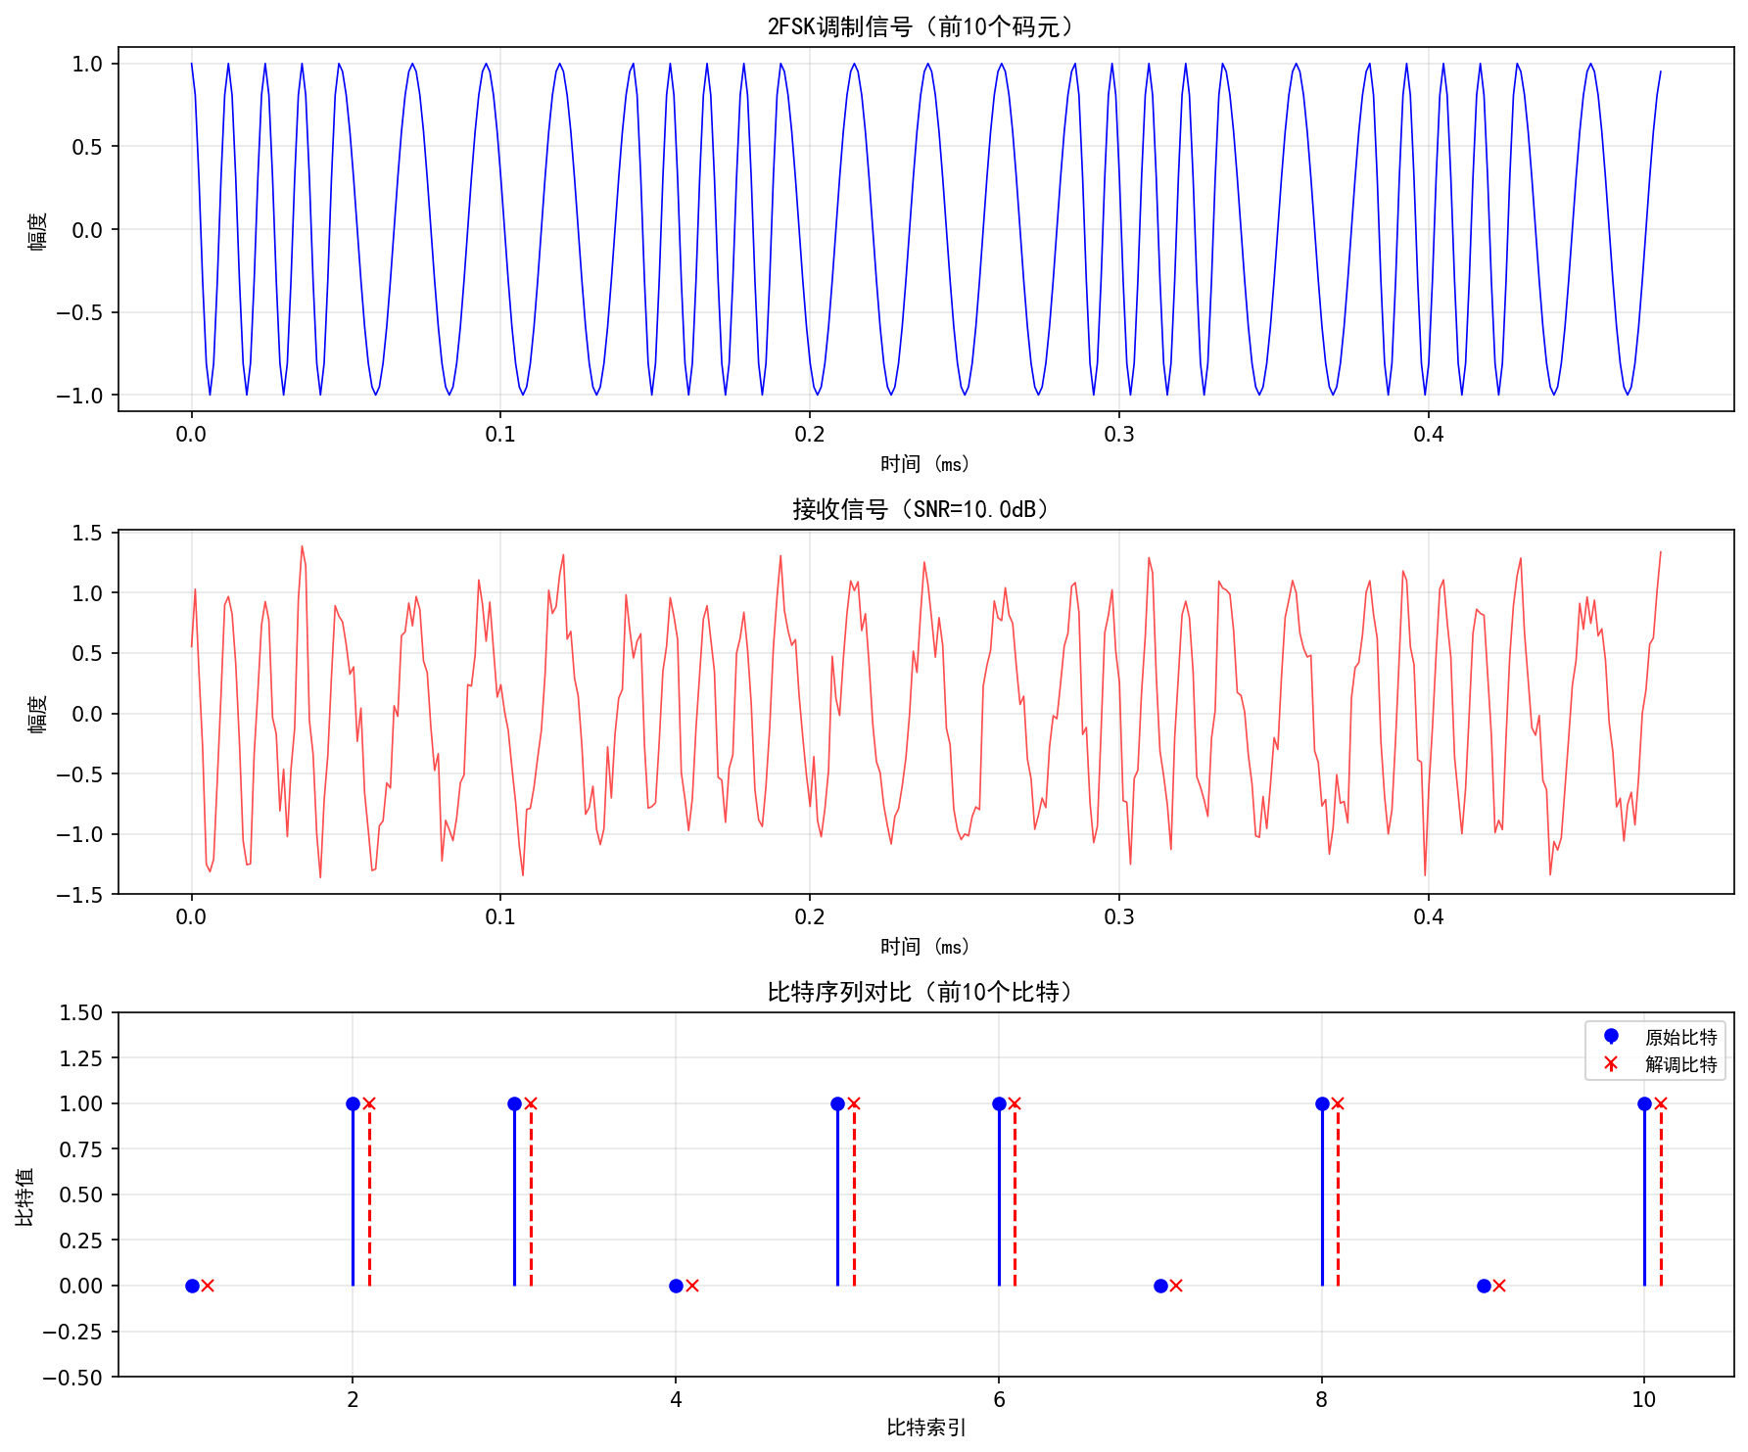Click blue original-bit dot at index 1
The image size is (1748, 1452).
pyautogui.click(x=192, y=1286)
